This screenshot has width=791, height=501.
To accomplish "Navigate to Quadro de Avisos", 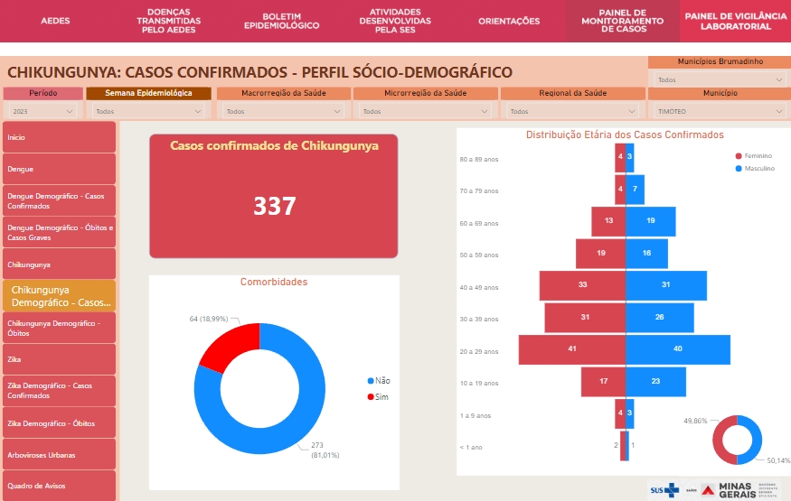I will point(60,486).
